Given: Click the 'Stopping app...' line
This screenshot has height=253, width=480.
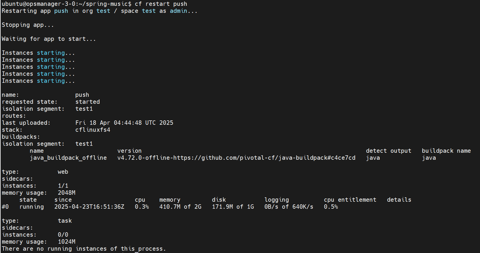Looking at the screenshot, I should (28, 25).
